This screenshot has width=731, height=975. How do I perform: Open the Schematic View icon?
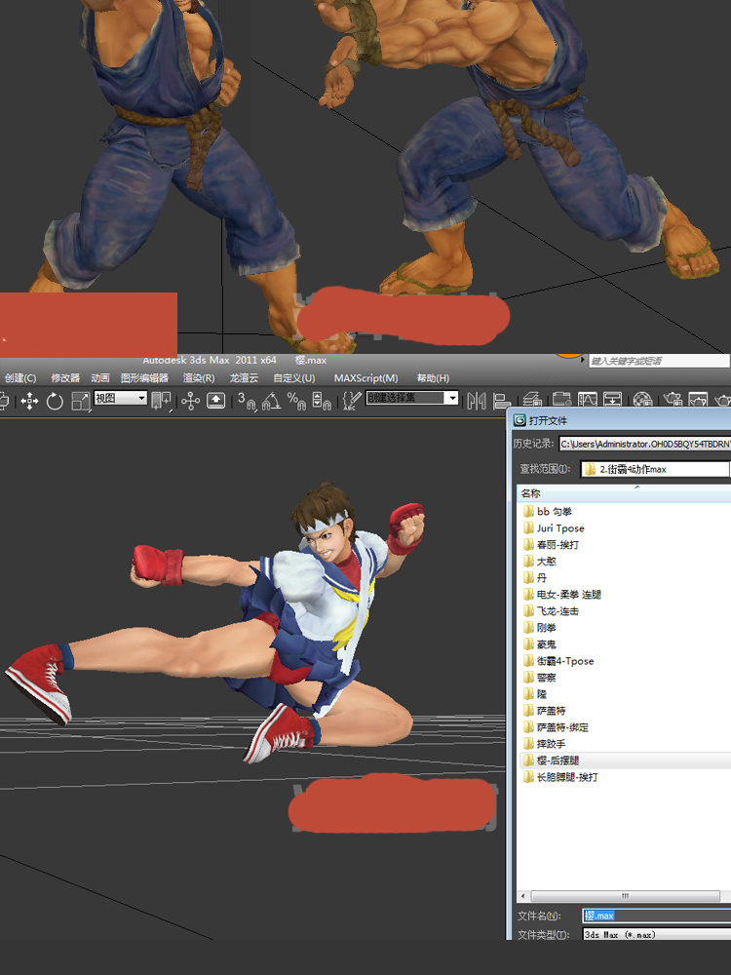613,400
